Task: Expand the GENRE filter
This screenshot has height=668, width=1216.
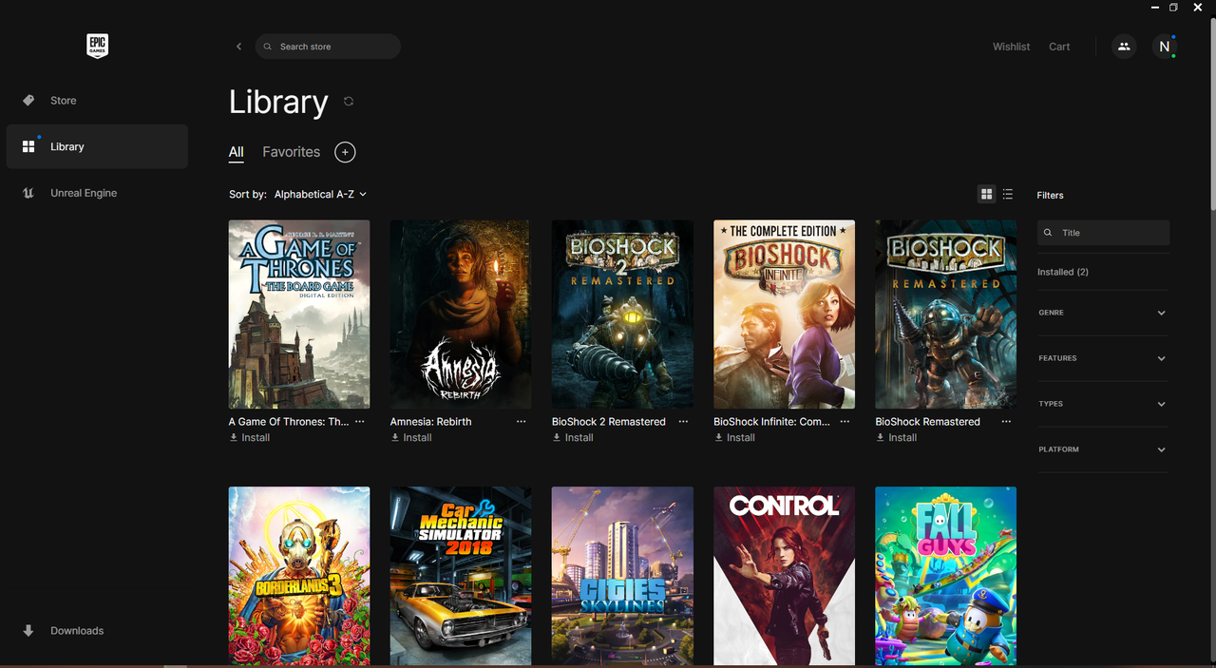Action: 1103,313
